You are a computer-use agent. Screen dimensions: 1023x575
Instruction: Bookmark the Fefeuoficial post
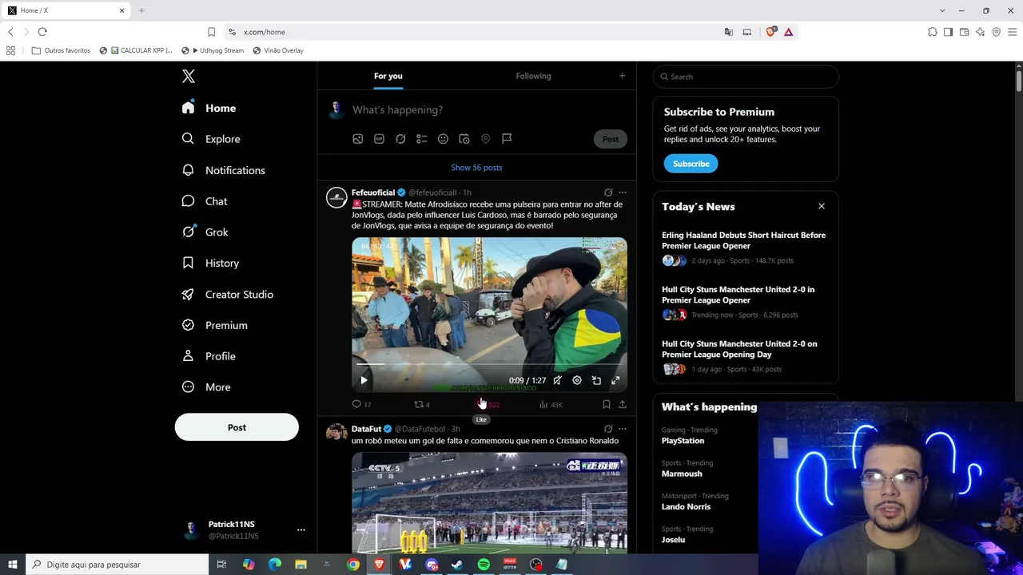pyautogui.click(x=607, y=404)
